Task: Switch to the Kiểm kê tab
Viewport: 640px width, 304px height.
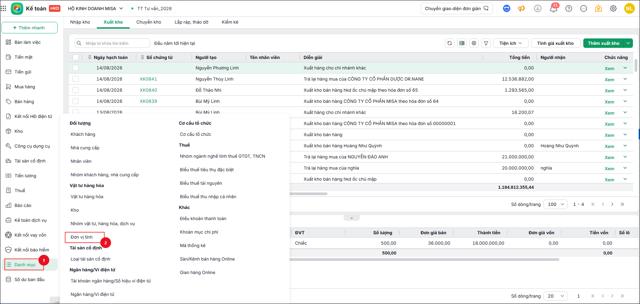Action: 230,22
